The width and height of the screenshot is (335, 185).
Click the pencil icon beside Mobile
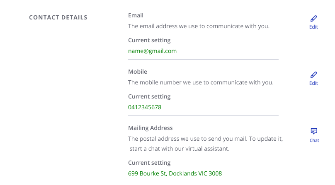(x=314, y=75)
